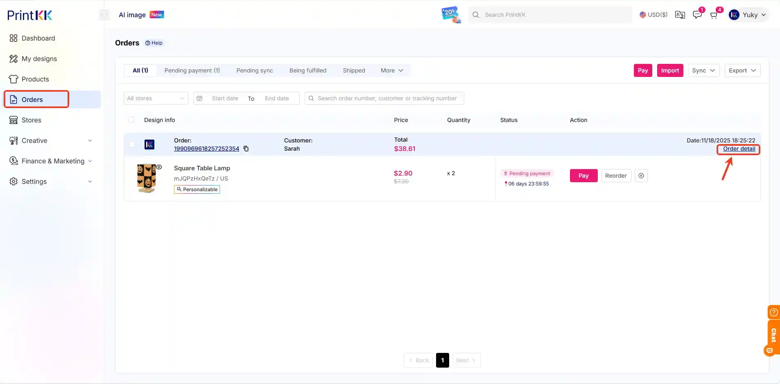Expand the More orders filter dropdown
The width and height of the screenshot is (780, 384).
point(392,70)
